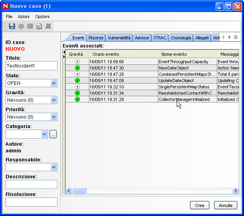Click severity icon of EventThroughputCapacity row
Viewport: 244px width, 216px height.
[x=77, y=62]
